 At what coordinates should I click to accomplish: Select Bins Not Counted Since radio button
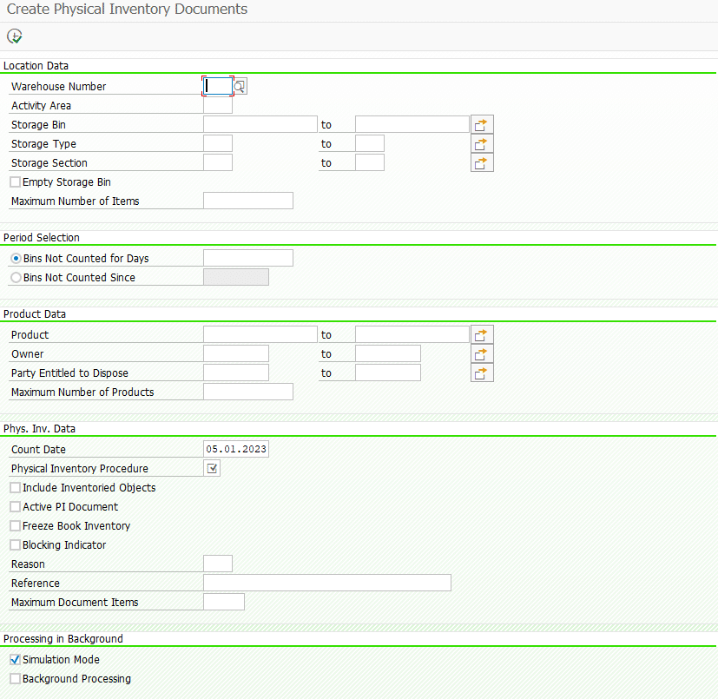[16, 278]
